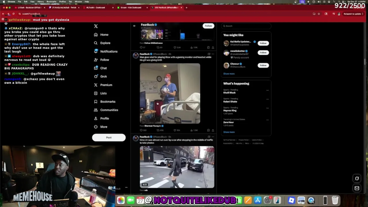Open the hospital room video thumbnail
This screenshot has height=207, width=368.
170,93
